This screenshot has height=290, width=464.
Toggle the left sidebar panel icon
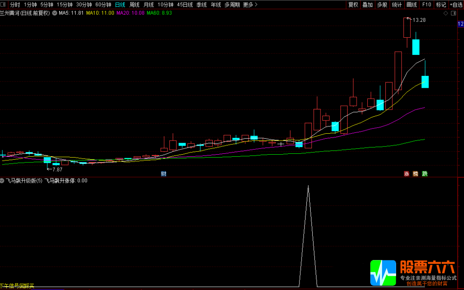coord(3,4)
